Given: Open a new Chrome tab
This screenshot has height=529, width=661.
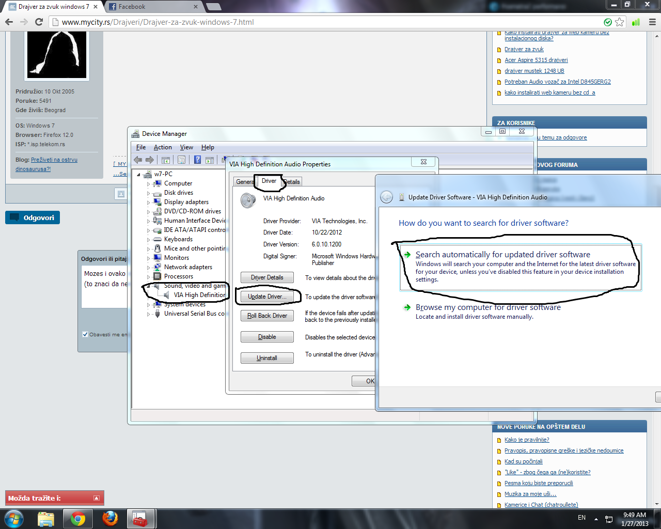Looking at the screenshot, I should point(214,7).
